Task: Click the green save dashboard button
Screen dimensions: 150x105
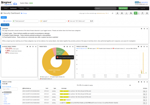Action: [x=135, y=13]
